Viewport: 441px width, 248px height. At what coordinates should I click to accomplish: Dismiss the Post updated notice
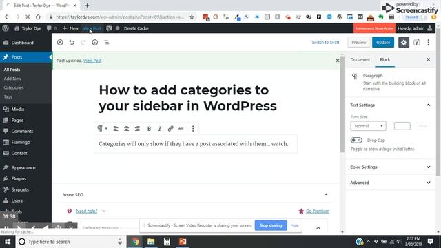tap(338, 61)
